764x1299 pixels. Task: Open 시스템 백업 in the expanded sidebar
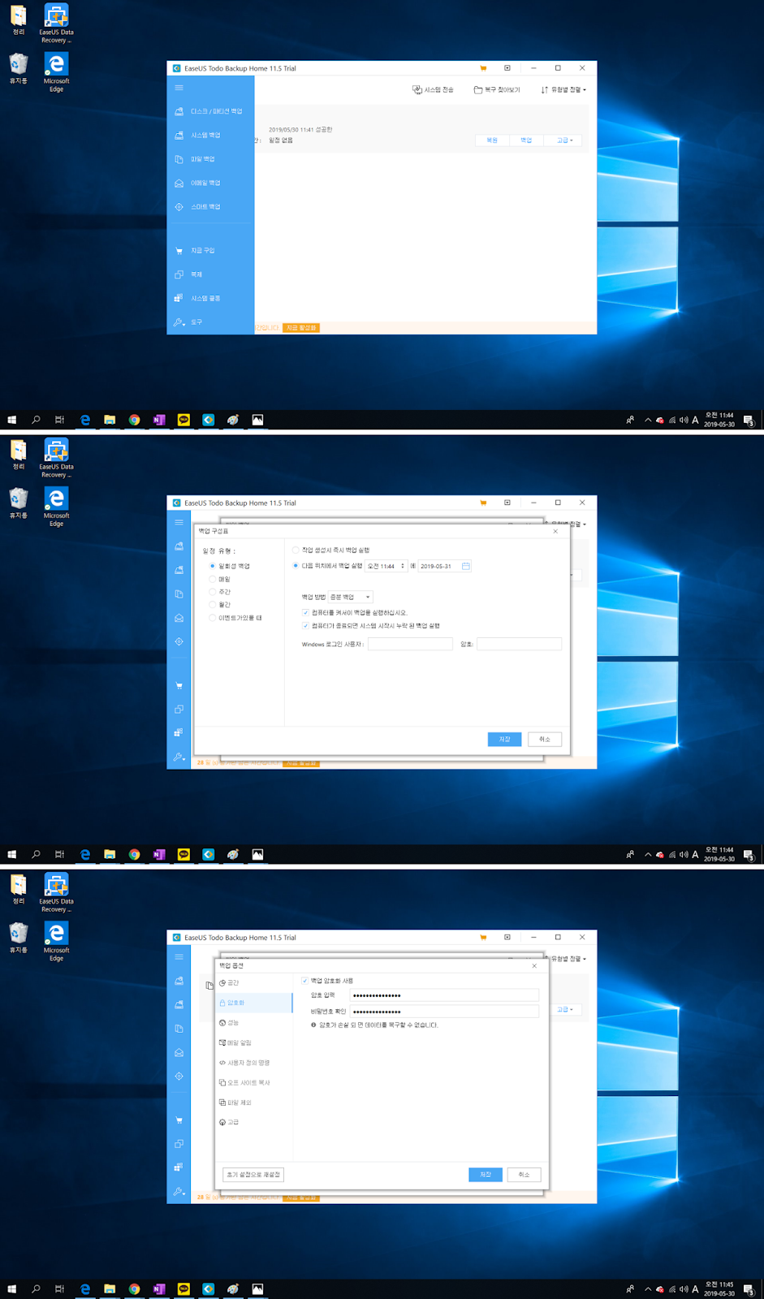(x=198, y=135)
